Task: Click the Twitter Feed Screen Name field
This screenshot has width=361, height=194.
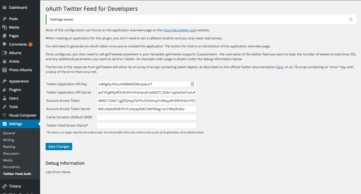Action: click(147, 126)
